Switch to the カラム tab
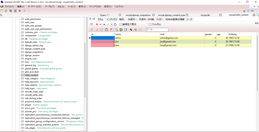Viewport: 259px width, 132px height. click(101, 19)
